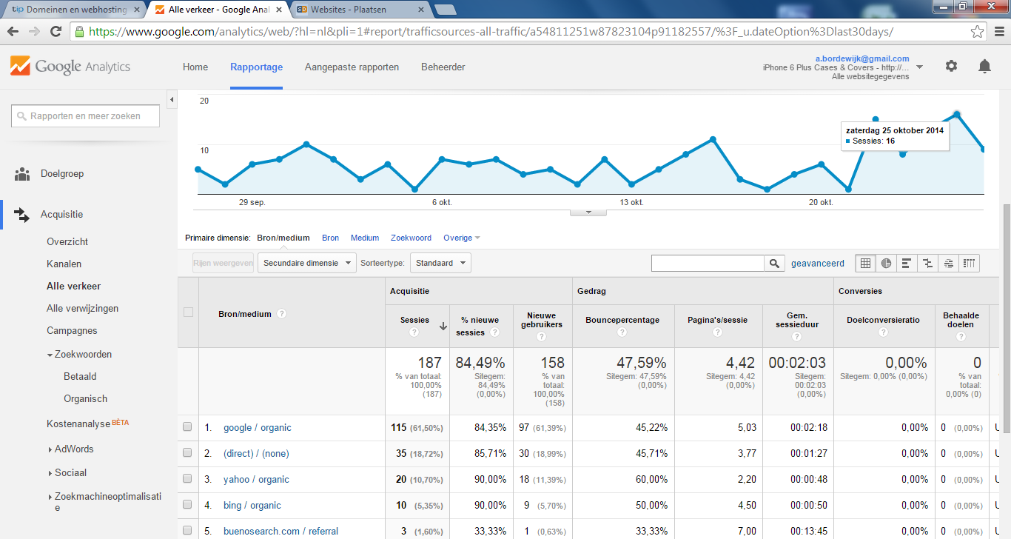Open Kanalen in the sidebar
The width and height of the screenshot is (1011, 539).
tap(64, 264)
